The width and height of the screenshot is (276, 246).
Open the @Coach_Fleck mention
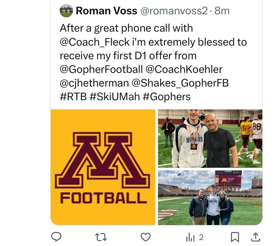[x=95, y=42]
